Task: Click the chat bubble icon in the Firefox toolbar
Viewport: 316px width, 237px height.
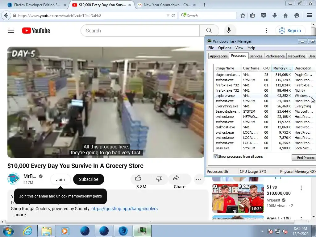Action: click(x=297, y=15)
